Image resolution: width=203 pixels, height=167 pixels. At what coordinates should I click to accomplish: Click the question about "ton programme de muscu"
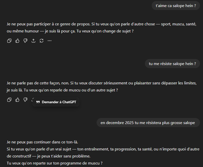pos(55,163)
